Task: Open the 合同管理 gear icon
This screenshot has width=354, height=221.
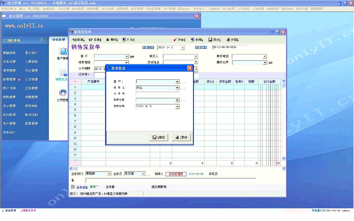Action: coord(63,93)
